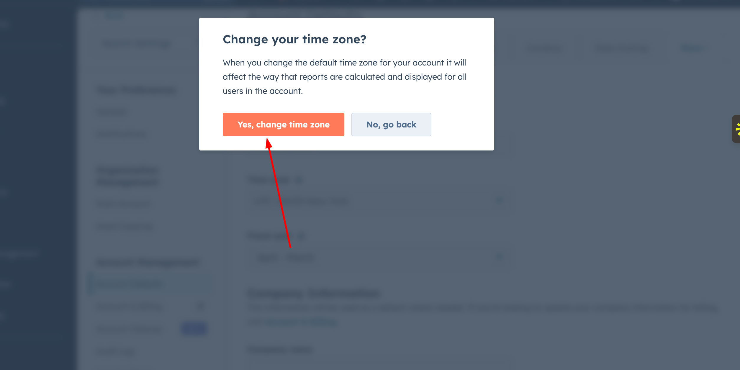Open the yellow asterisk widget at right edge
This screenshot has width=740, height=370.
(x=736, y=129)
